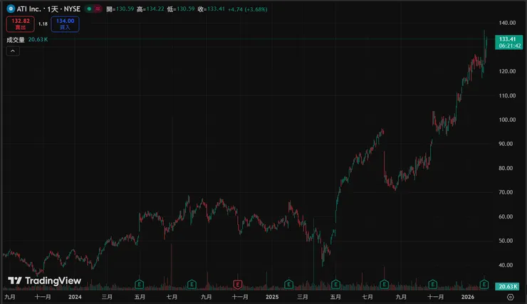Click the ATI Inc. company logo icon
Image resolution: width=527 pixels, height=304 pixels.
tap(11, 9)
